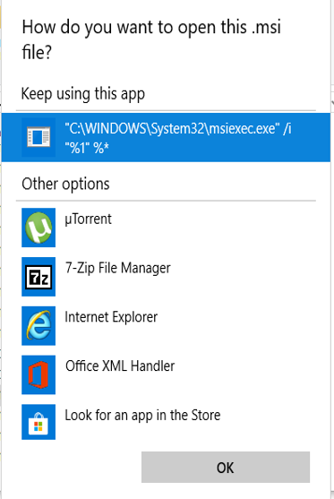334x499 pixels.
Task: Select the Office XML Handler icon
Action: (x=39, y=374)
